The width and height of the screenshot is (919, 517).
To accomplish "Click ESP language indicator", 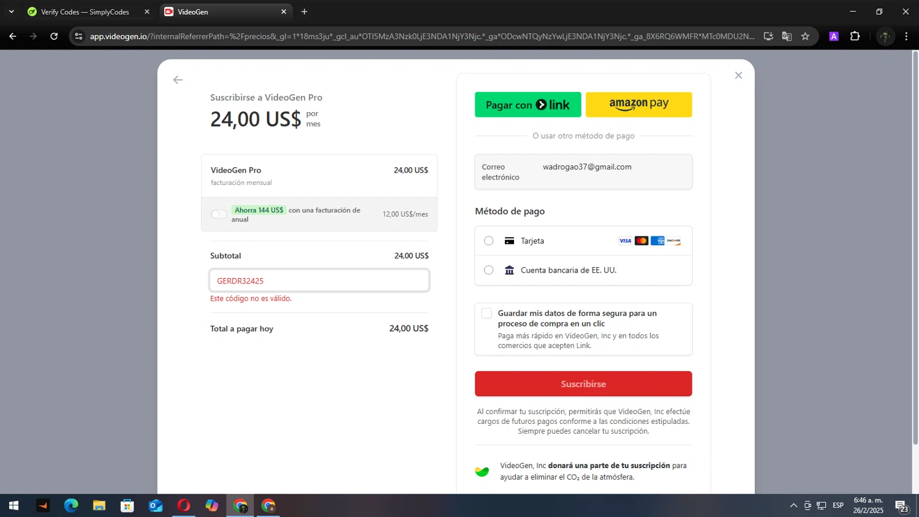I will click(x=838, y=505).
